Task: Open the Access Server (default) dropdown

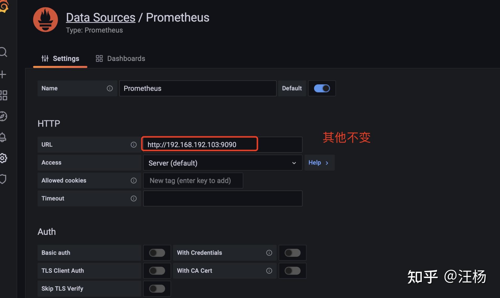Action: 222,163
